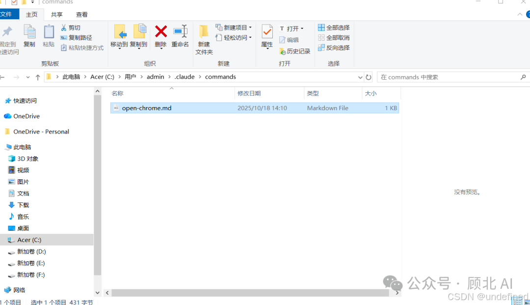Click the search magnifier icon
Viewport: 530px width, 305px height.
[523, 77]
